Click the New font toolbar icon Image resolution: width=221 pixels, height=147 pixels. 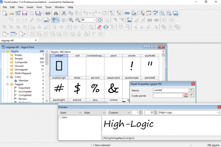click(x=4, y=13)
